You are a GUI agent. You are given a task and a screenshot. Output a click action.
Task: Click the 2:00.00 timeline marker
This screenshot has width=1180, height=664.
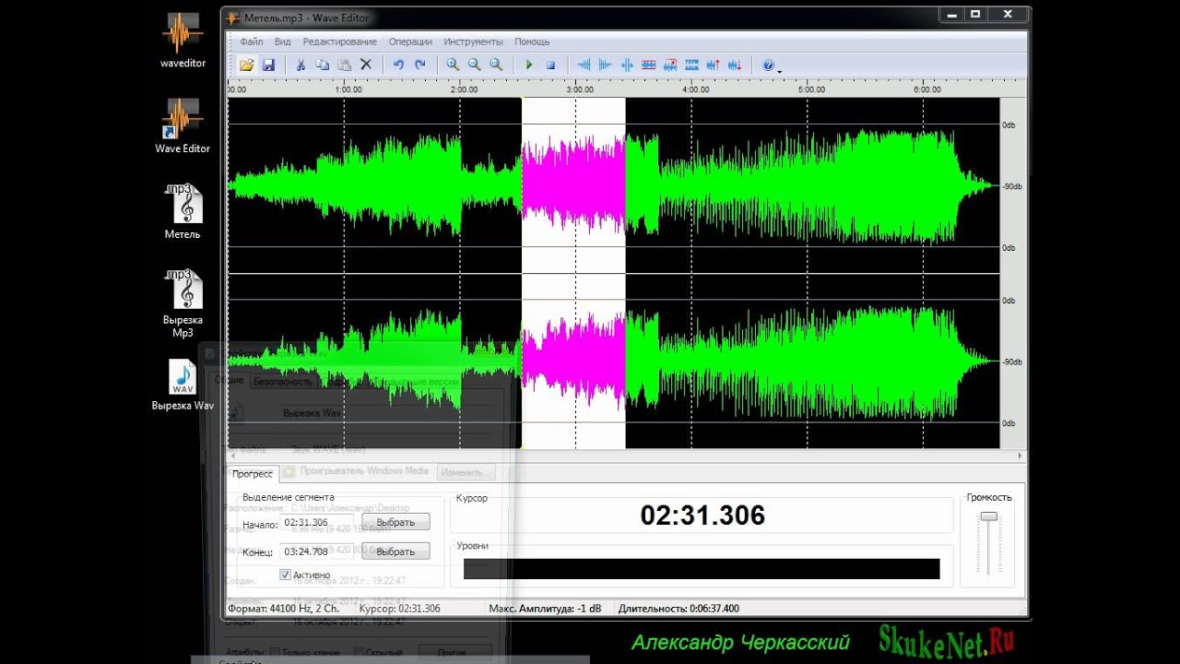tap(466, 90)
